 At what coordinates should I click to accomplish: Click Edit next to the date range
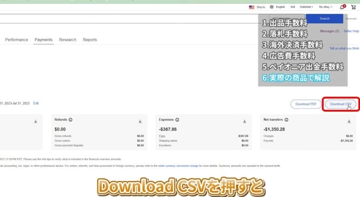pyautogui.click(x=36, y=104)
